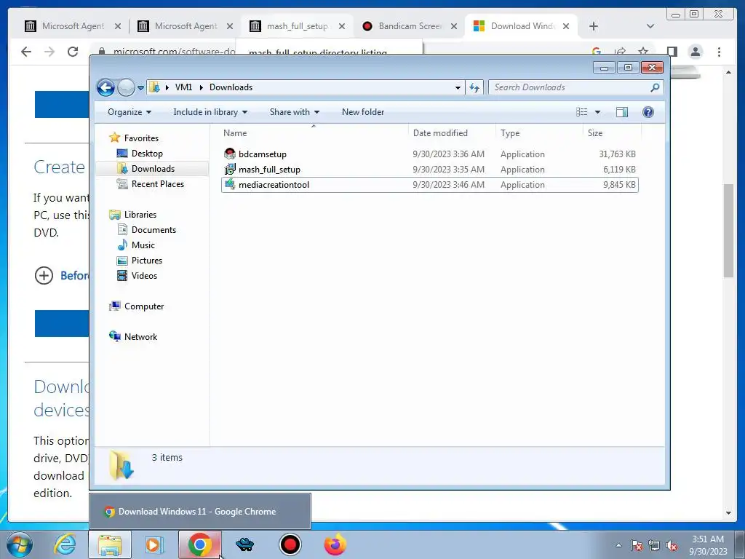Click the Search Downloads magnifier icon
The width and height of the screenshot is (745, 559).
655,87
